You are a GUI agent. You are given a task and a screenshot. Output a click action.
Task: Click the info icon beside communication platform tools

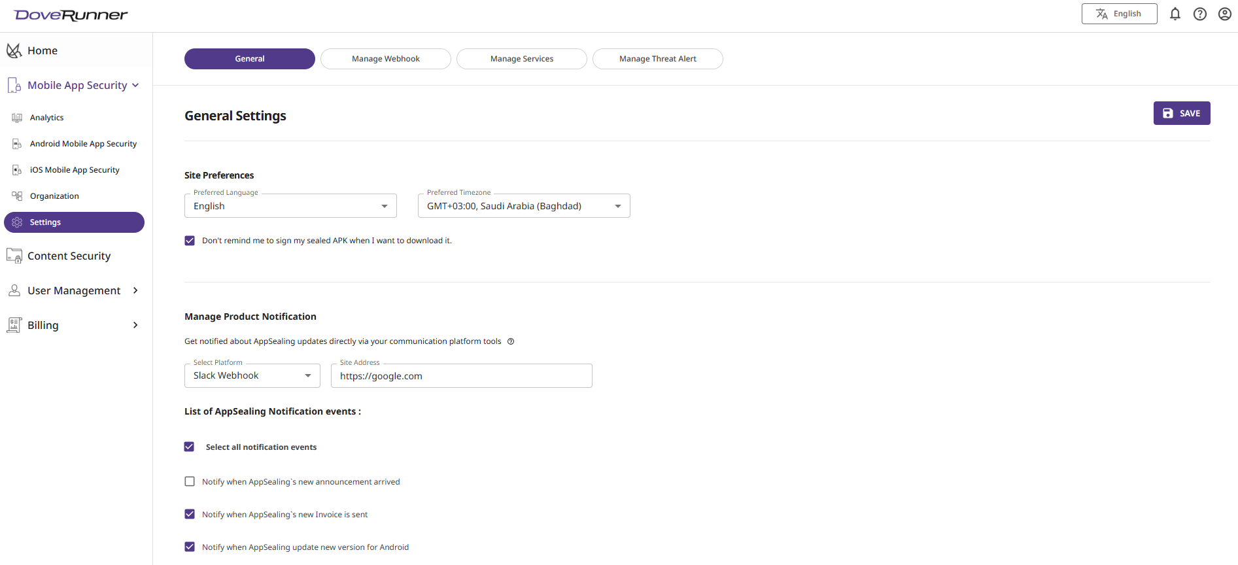pos(511,341)
